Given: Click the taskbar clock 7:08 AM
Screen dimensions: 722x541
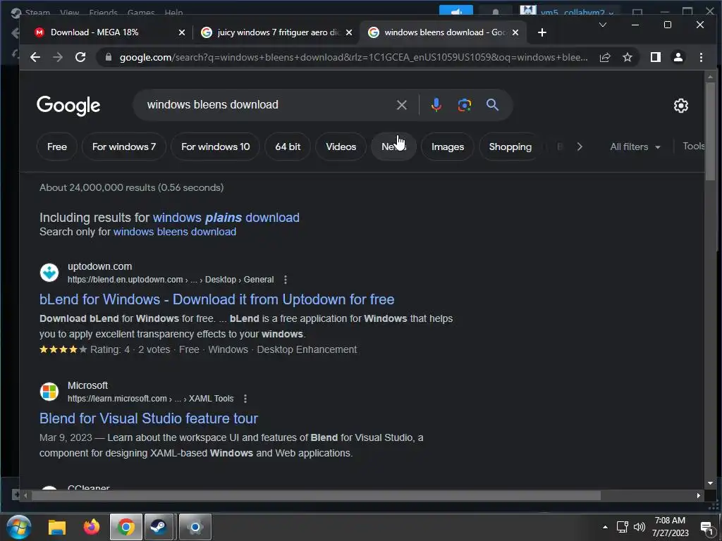Looking at the screenshot, I should [x=670, y=527].
